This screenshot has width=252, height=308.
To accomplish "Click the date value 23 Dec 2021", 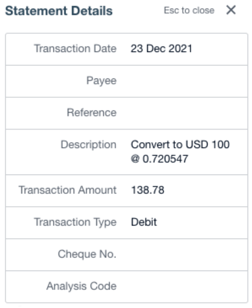I will 161,49.
